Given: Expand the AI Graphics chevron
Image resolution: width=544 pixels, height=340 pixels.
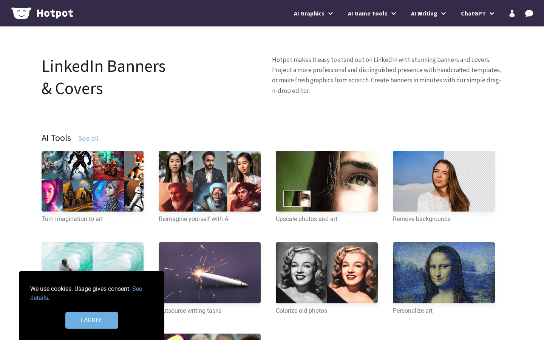Looking at the screenshot, I should point(331,14).
